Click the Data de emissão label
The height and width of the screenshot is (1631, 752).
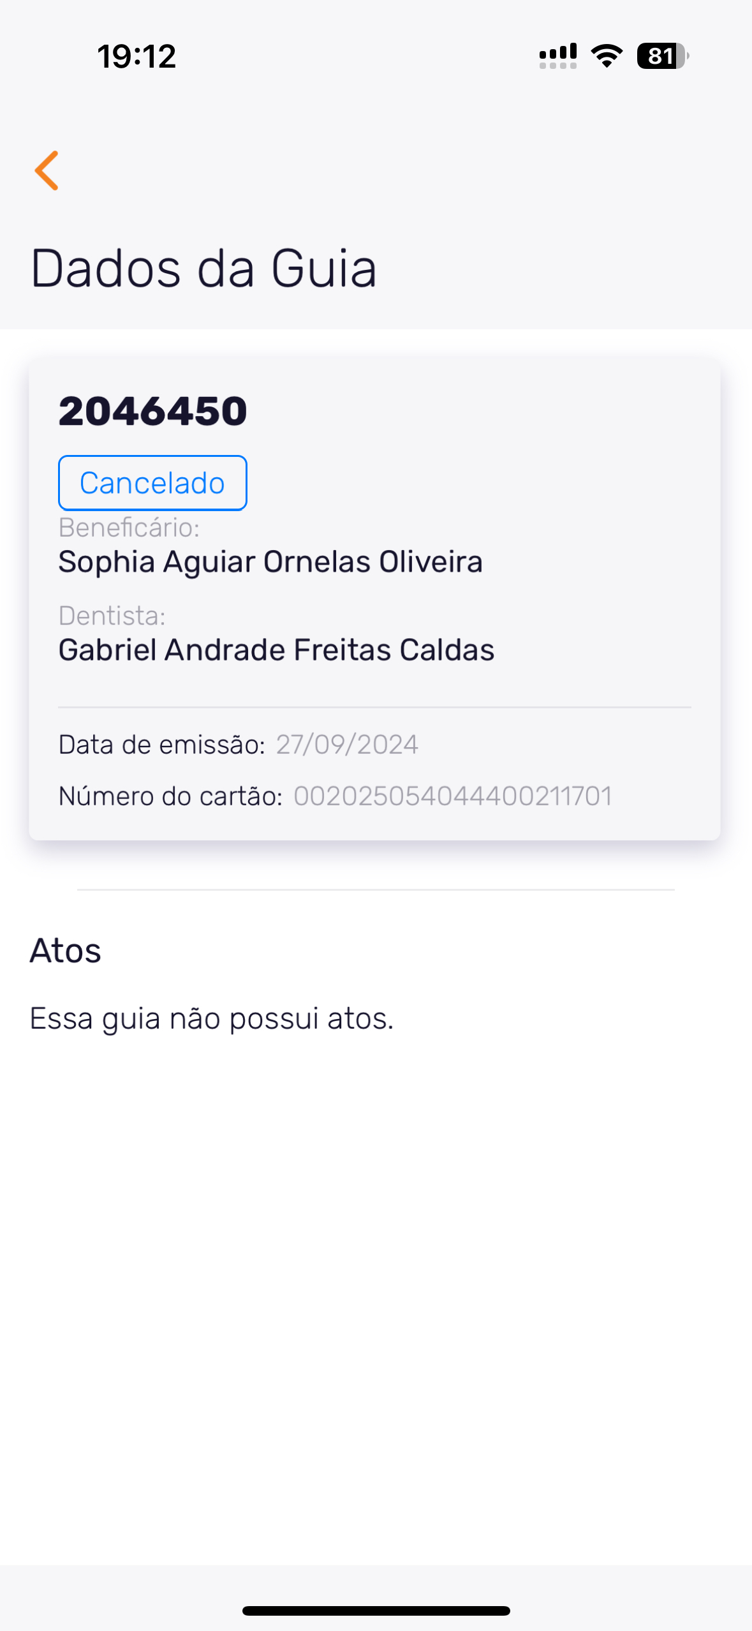click(x=161, y=745)
